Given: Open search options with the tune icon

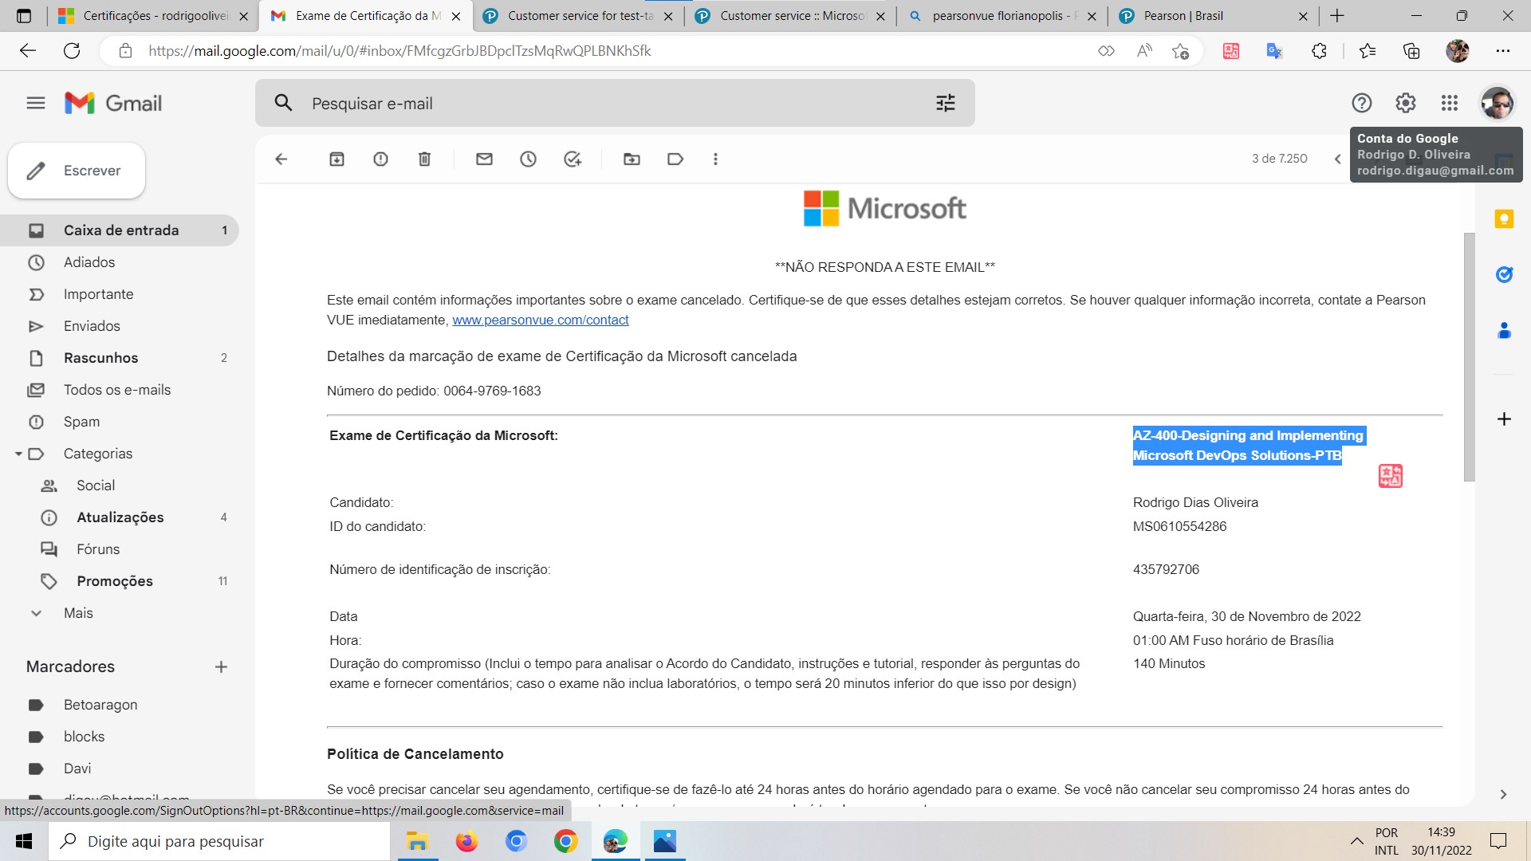Looking at the screenshot, I should pyautogui.click(x=945, y=103).
